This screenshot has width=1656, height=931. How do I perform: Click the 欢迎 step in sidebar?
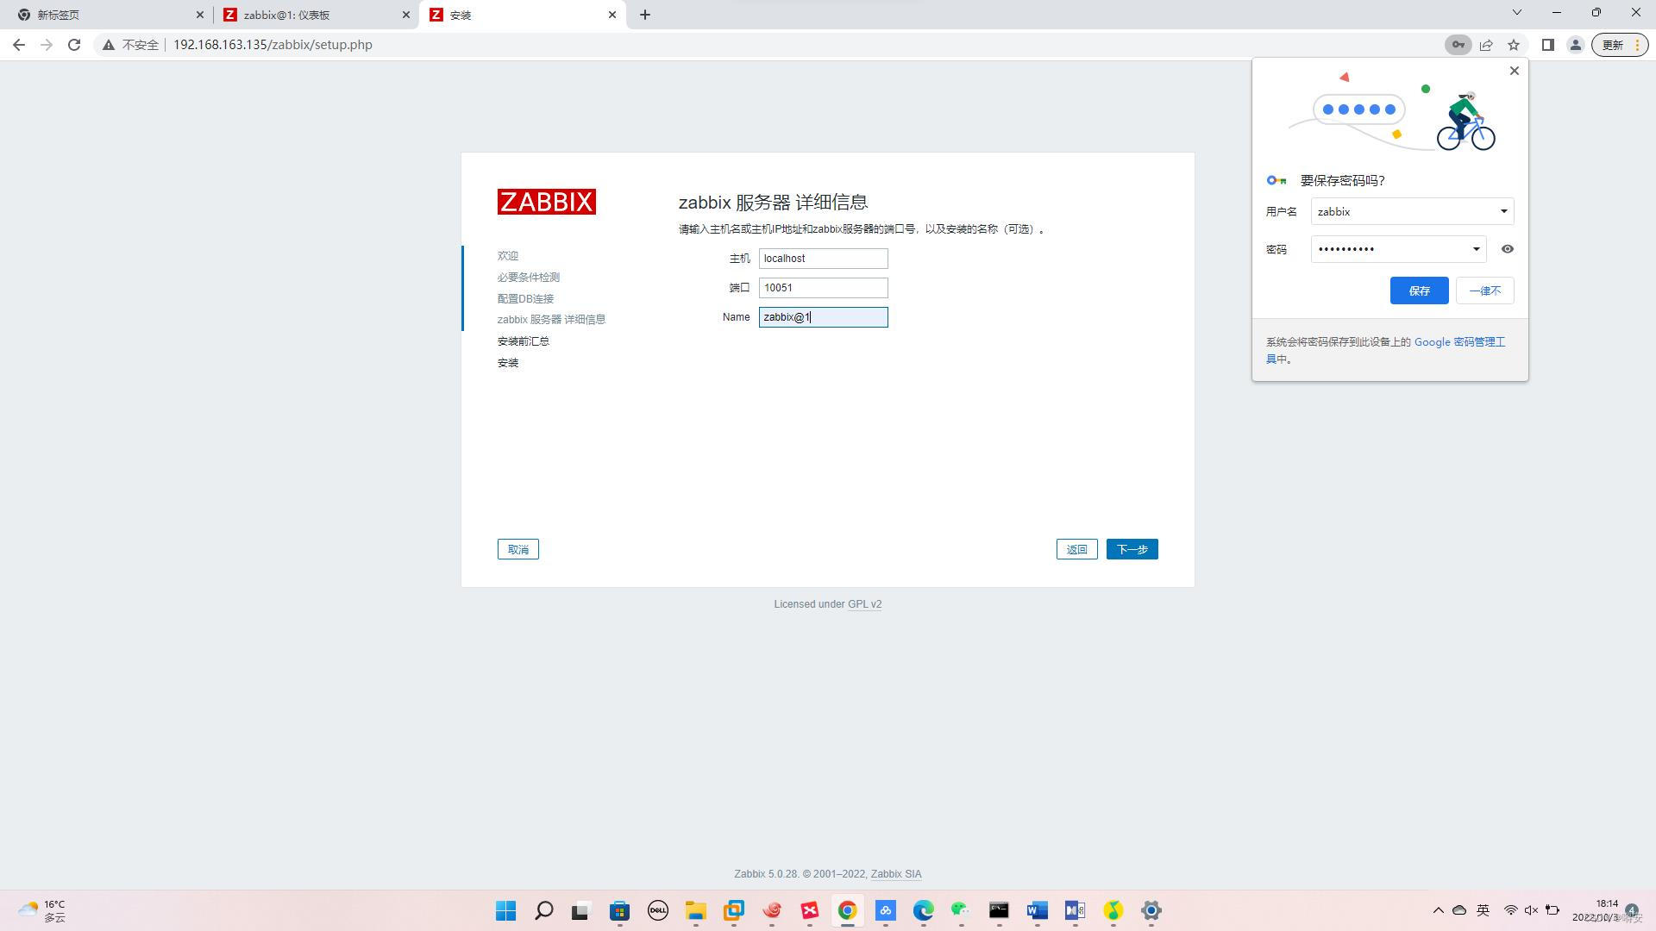click(x=508, y=256)
